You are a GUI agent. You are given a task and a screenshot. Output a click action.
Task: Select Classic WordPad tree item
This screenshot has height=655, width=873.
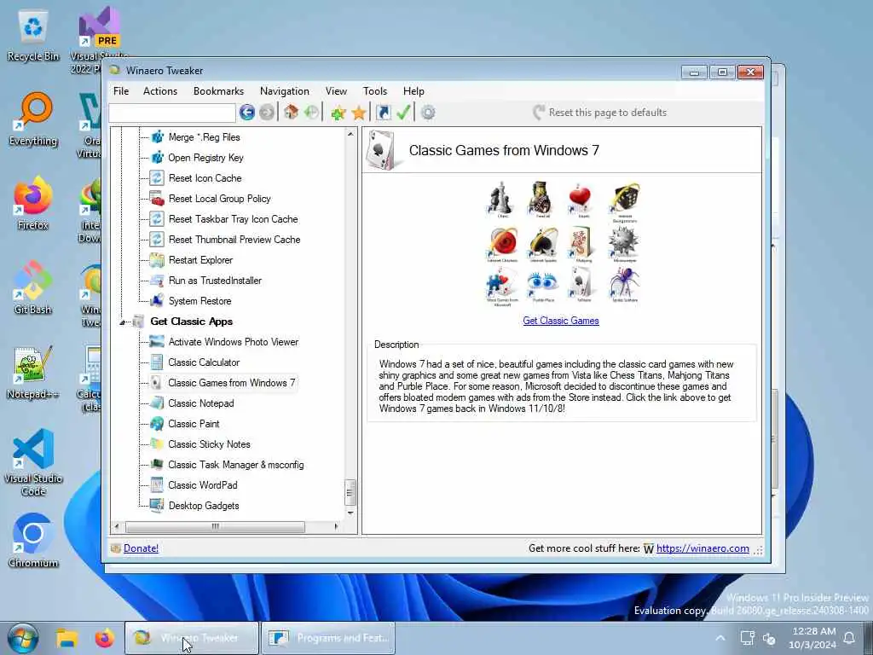coord(203,485)
